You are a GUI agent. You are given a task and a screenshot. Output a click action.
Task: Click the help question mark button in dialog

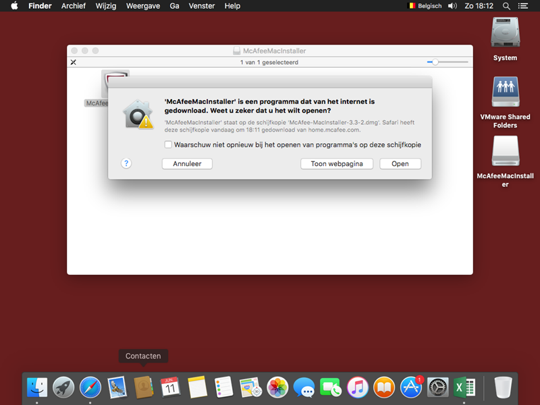pyautogui.click(x=126, y=163)
